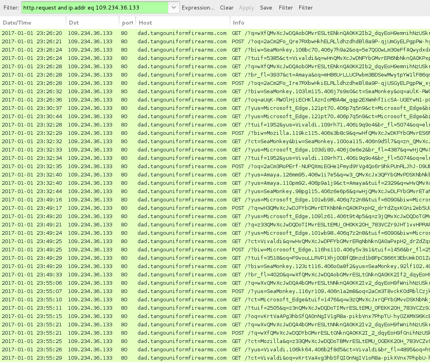Screen dimensions: 430x362
Task: Open the Expression... filter builder
Action: point(198,8)
